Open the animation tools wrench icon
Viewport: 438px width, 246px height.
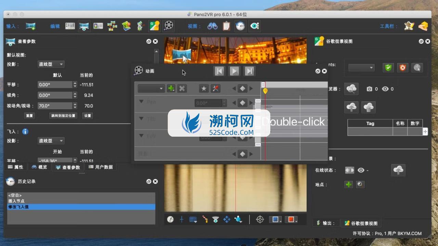tap(215, 88)
